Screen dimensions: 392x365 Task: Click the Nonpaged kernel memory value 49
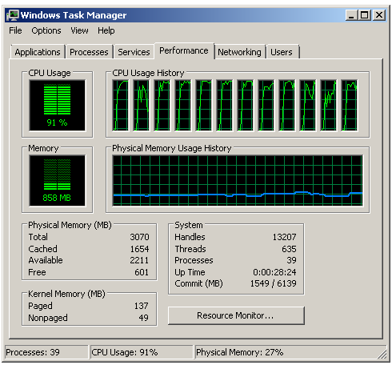143,318
